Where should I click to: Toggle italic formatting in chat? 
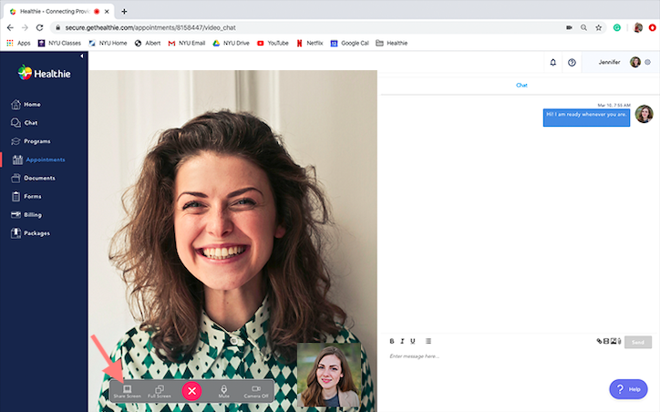[x=402, y=341]
